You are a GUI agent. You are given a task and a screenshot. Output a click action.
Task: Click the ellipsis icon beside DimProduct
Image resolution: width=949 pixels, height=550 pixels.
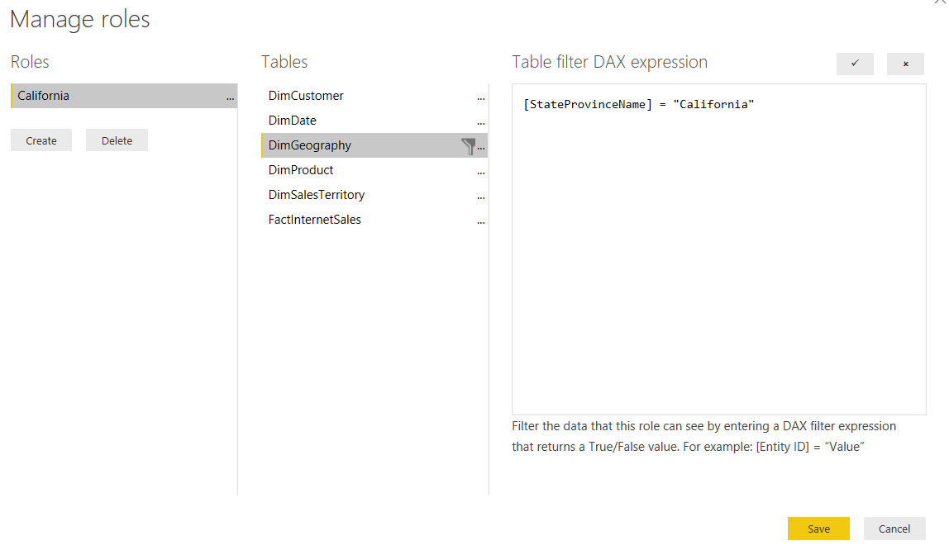(480, 172)
